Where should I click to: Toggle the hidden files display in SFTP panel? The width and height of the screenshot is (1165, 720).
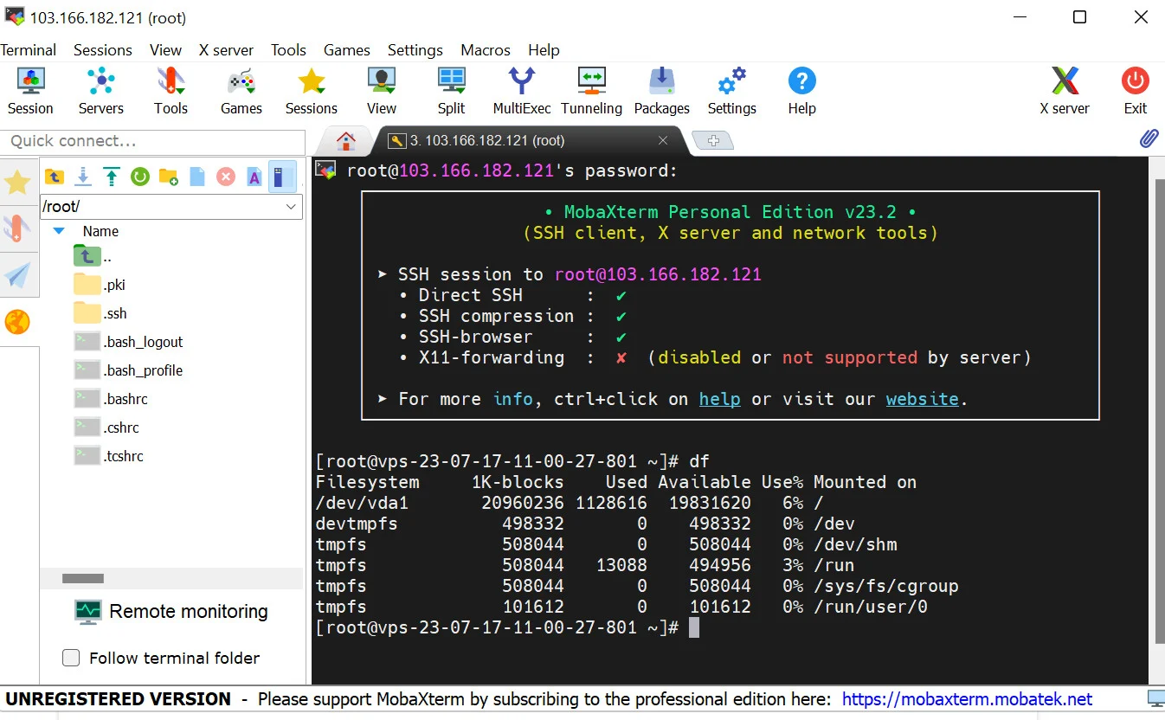(282, 176)
